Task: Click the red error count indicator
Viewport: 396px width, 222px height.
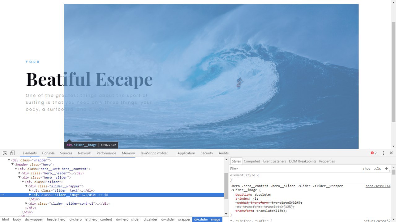Action: (x=374, y=153)
